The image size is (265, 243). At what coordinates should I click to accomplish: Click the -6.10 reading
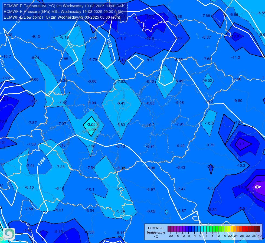coord(30,187)
